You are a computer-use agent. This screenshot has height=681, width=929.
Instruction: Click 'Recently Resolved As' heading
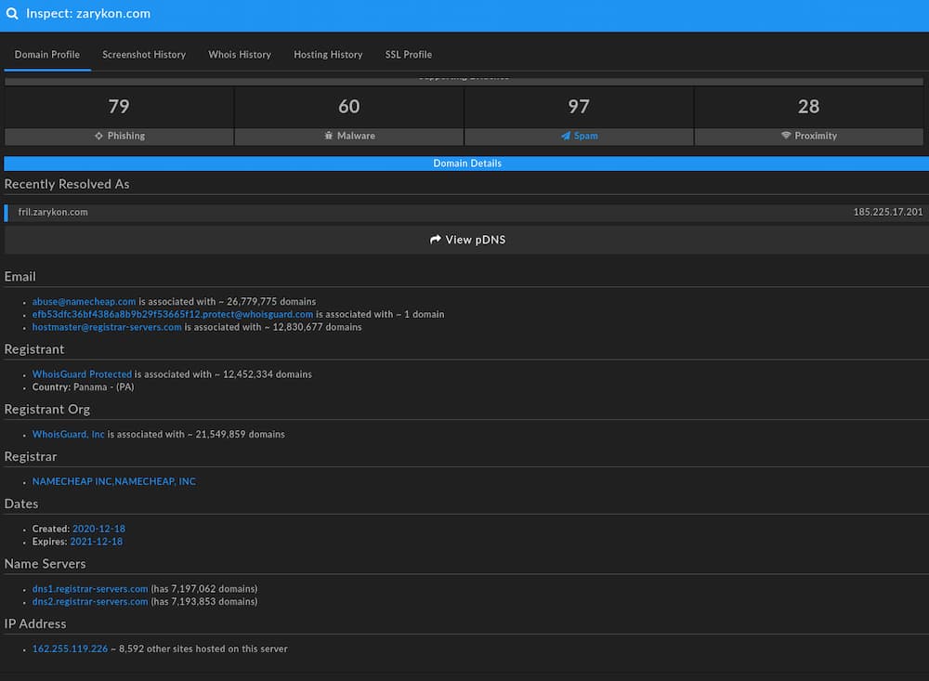point(67,184)
